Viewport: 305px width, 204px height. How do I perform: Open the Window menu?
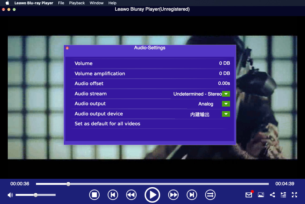pyautogui.click(x=96, y=3)
